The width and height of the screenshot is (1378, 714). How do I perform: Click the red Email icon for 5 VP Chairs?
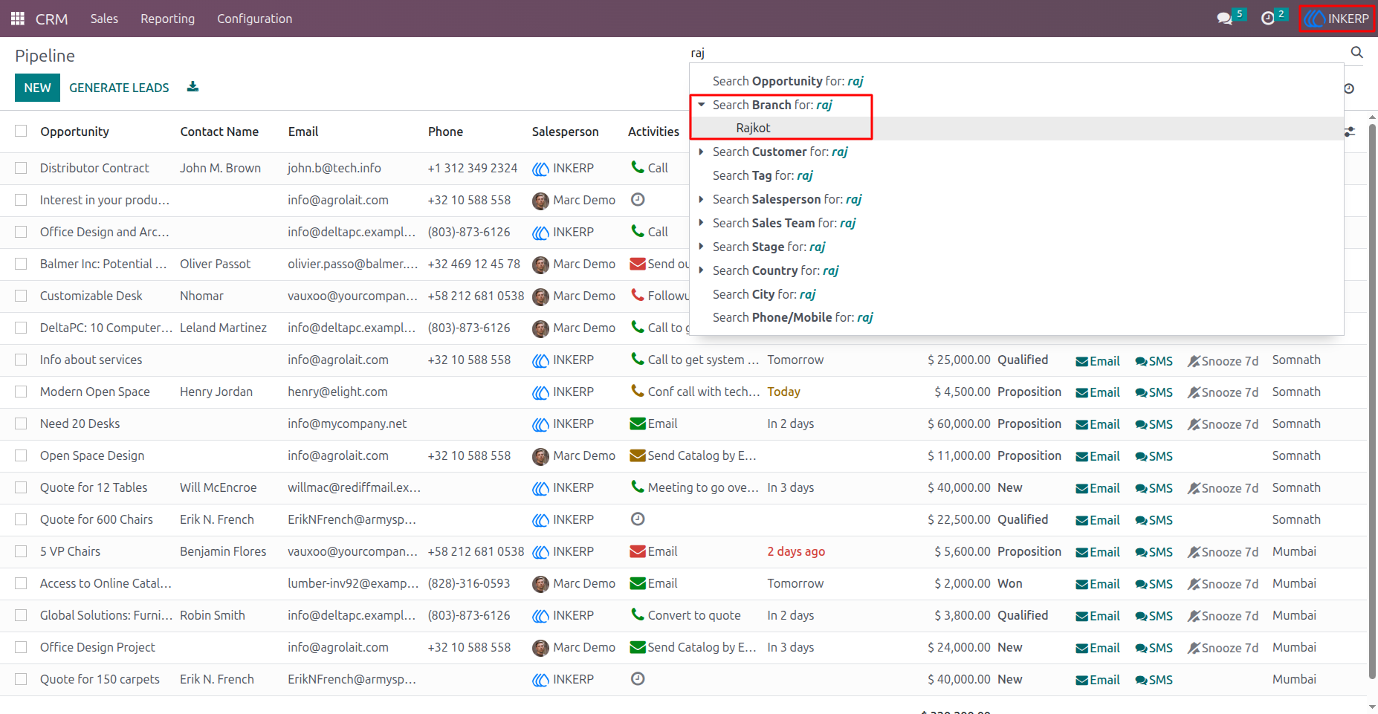637,551
